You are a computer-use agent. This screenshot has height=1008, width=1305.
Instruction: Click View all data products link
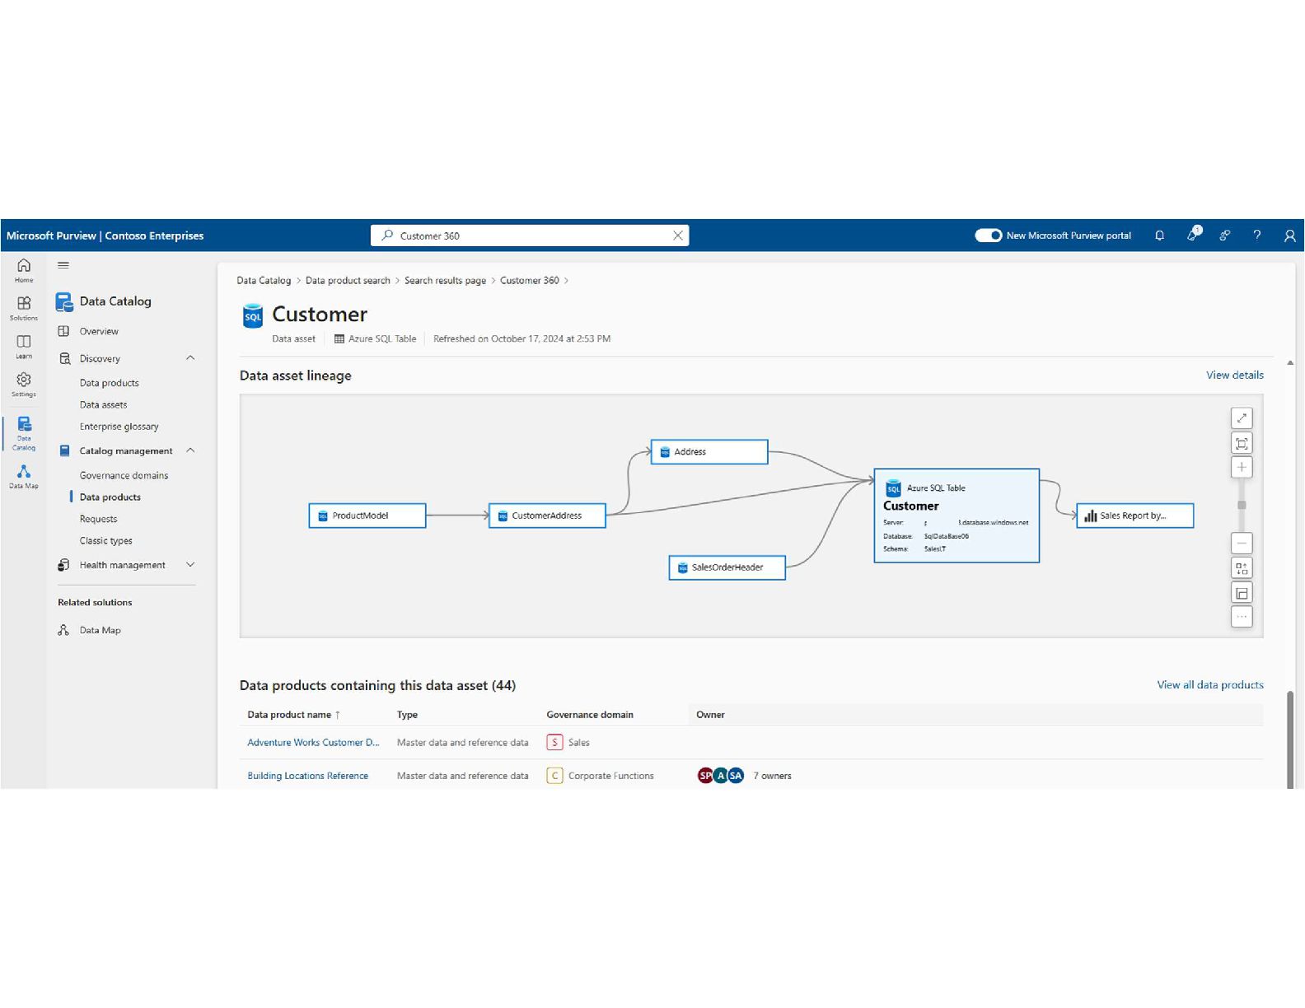point(1209,684)
